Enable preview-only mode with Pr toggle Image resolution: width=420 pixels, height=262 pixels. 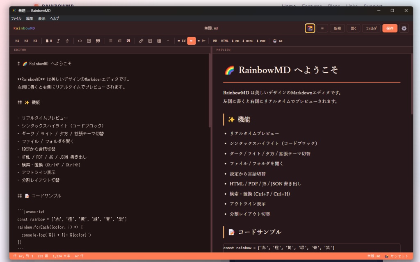pyautogui.click(x=201, y=41)
